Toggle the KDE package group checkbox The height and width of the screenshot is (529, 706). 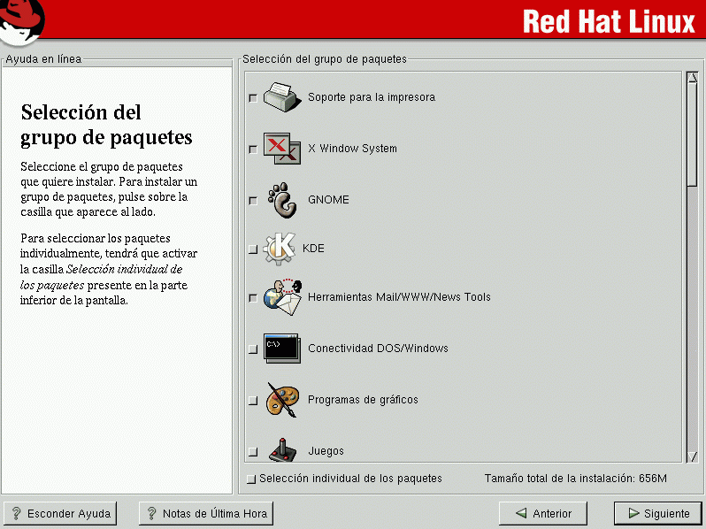(x=253, y=249)
